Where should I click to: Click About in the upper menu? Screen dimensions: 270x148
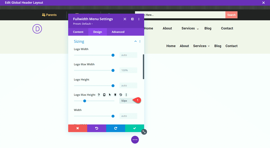pyautogui.click(x=167, y=28)
